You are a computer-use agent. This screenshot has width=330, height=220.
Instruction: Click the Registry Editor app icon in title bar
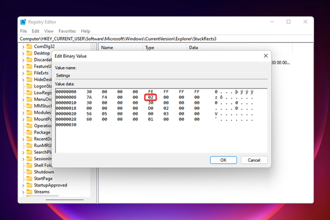pos(23,22)
